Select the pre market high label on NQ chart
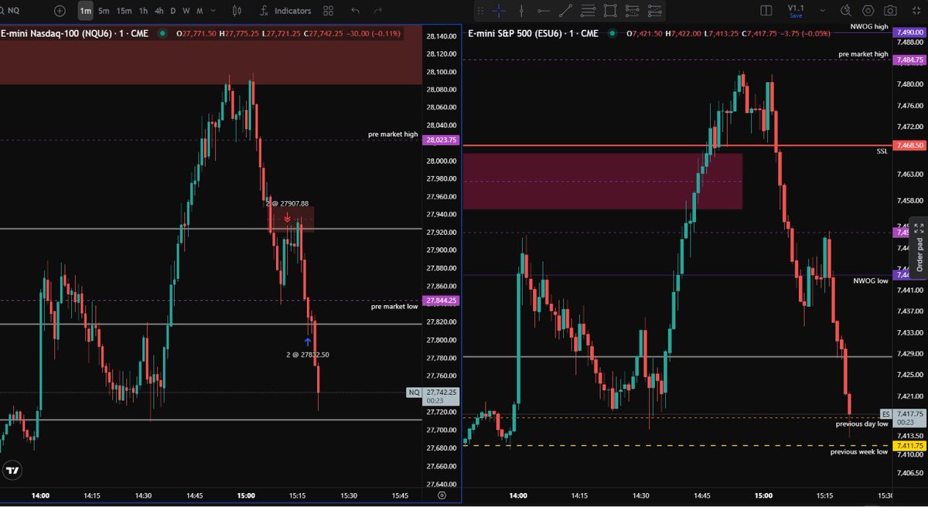Viewport: 928px width, 507px height. 393,134
